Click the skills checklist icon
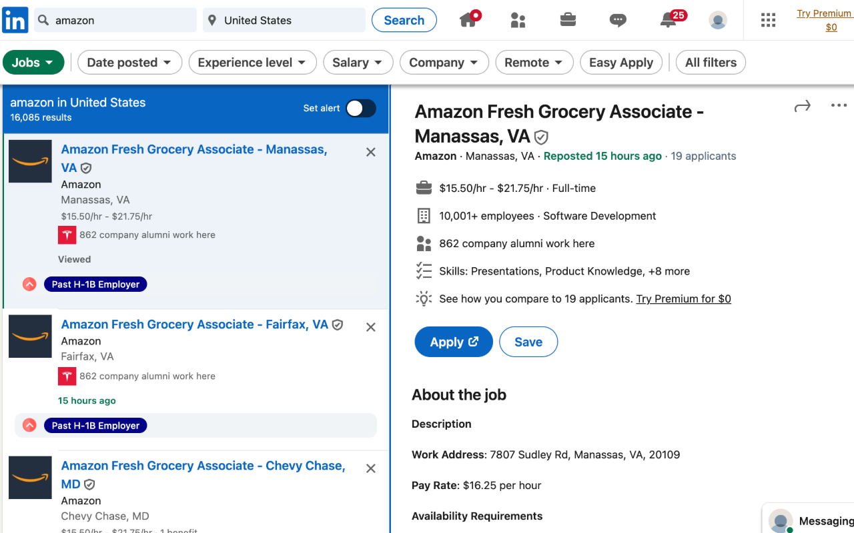 pos(424,271)
